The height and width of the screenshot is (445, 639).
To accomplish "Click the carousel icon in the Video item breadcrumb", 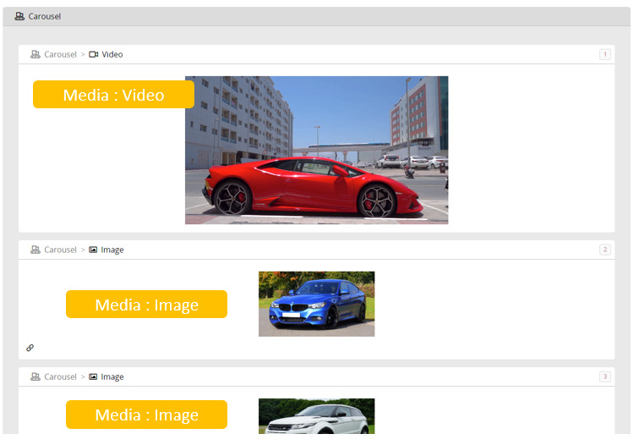I will pyautogui.click(x=35, y=54).
